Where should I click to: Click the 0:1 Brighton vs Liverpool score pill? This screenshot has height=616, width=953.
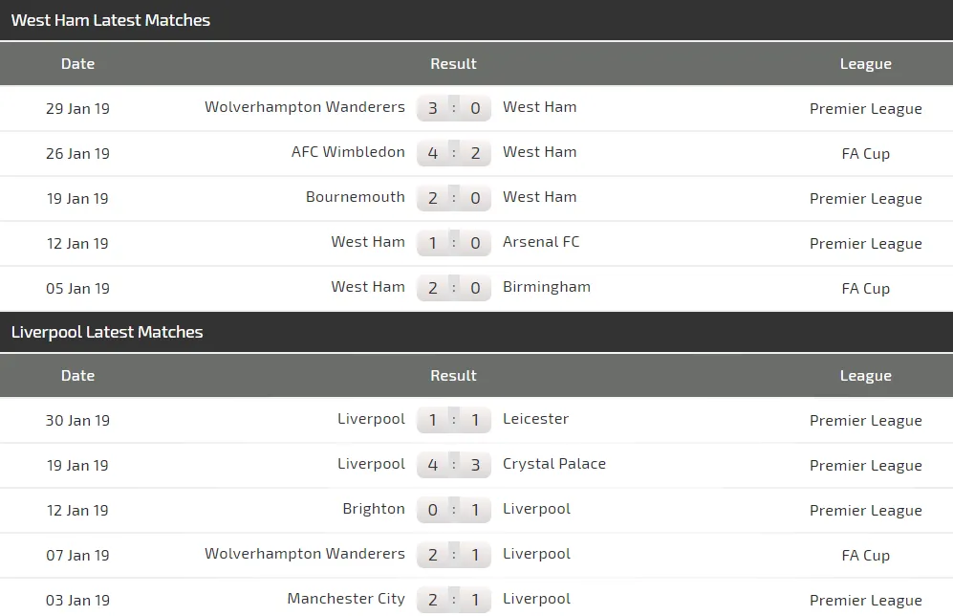pos(454,509)
